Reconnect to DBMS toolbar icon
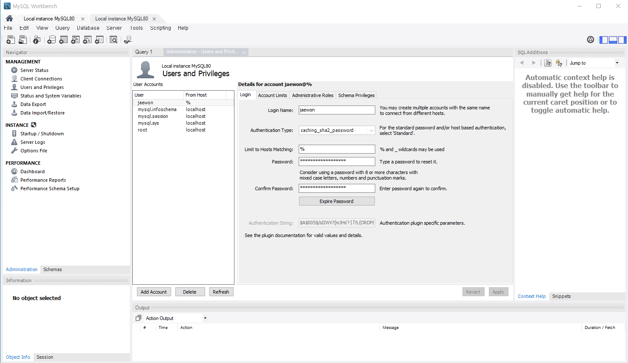This screenshot has height=363, width=628. (x=128, y=40)
